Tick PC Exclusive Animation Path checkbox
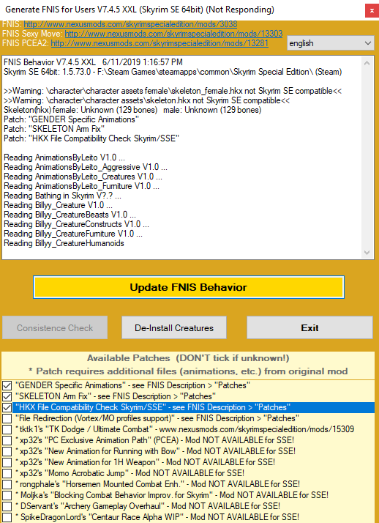The height and width of the screenshot is (523, 379). [7, 441]
